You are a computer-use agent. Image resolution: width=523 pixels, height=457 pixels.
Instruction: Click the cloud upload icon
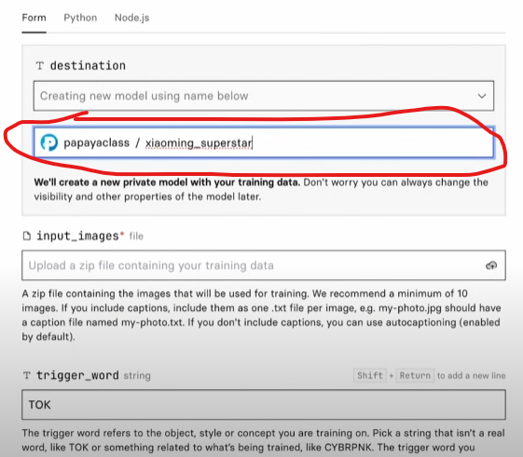coord(491,265)
